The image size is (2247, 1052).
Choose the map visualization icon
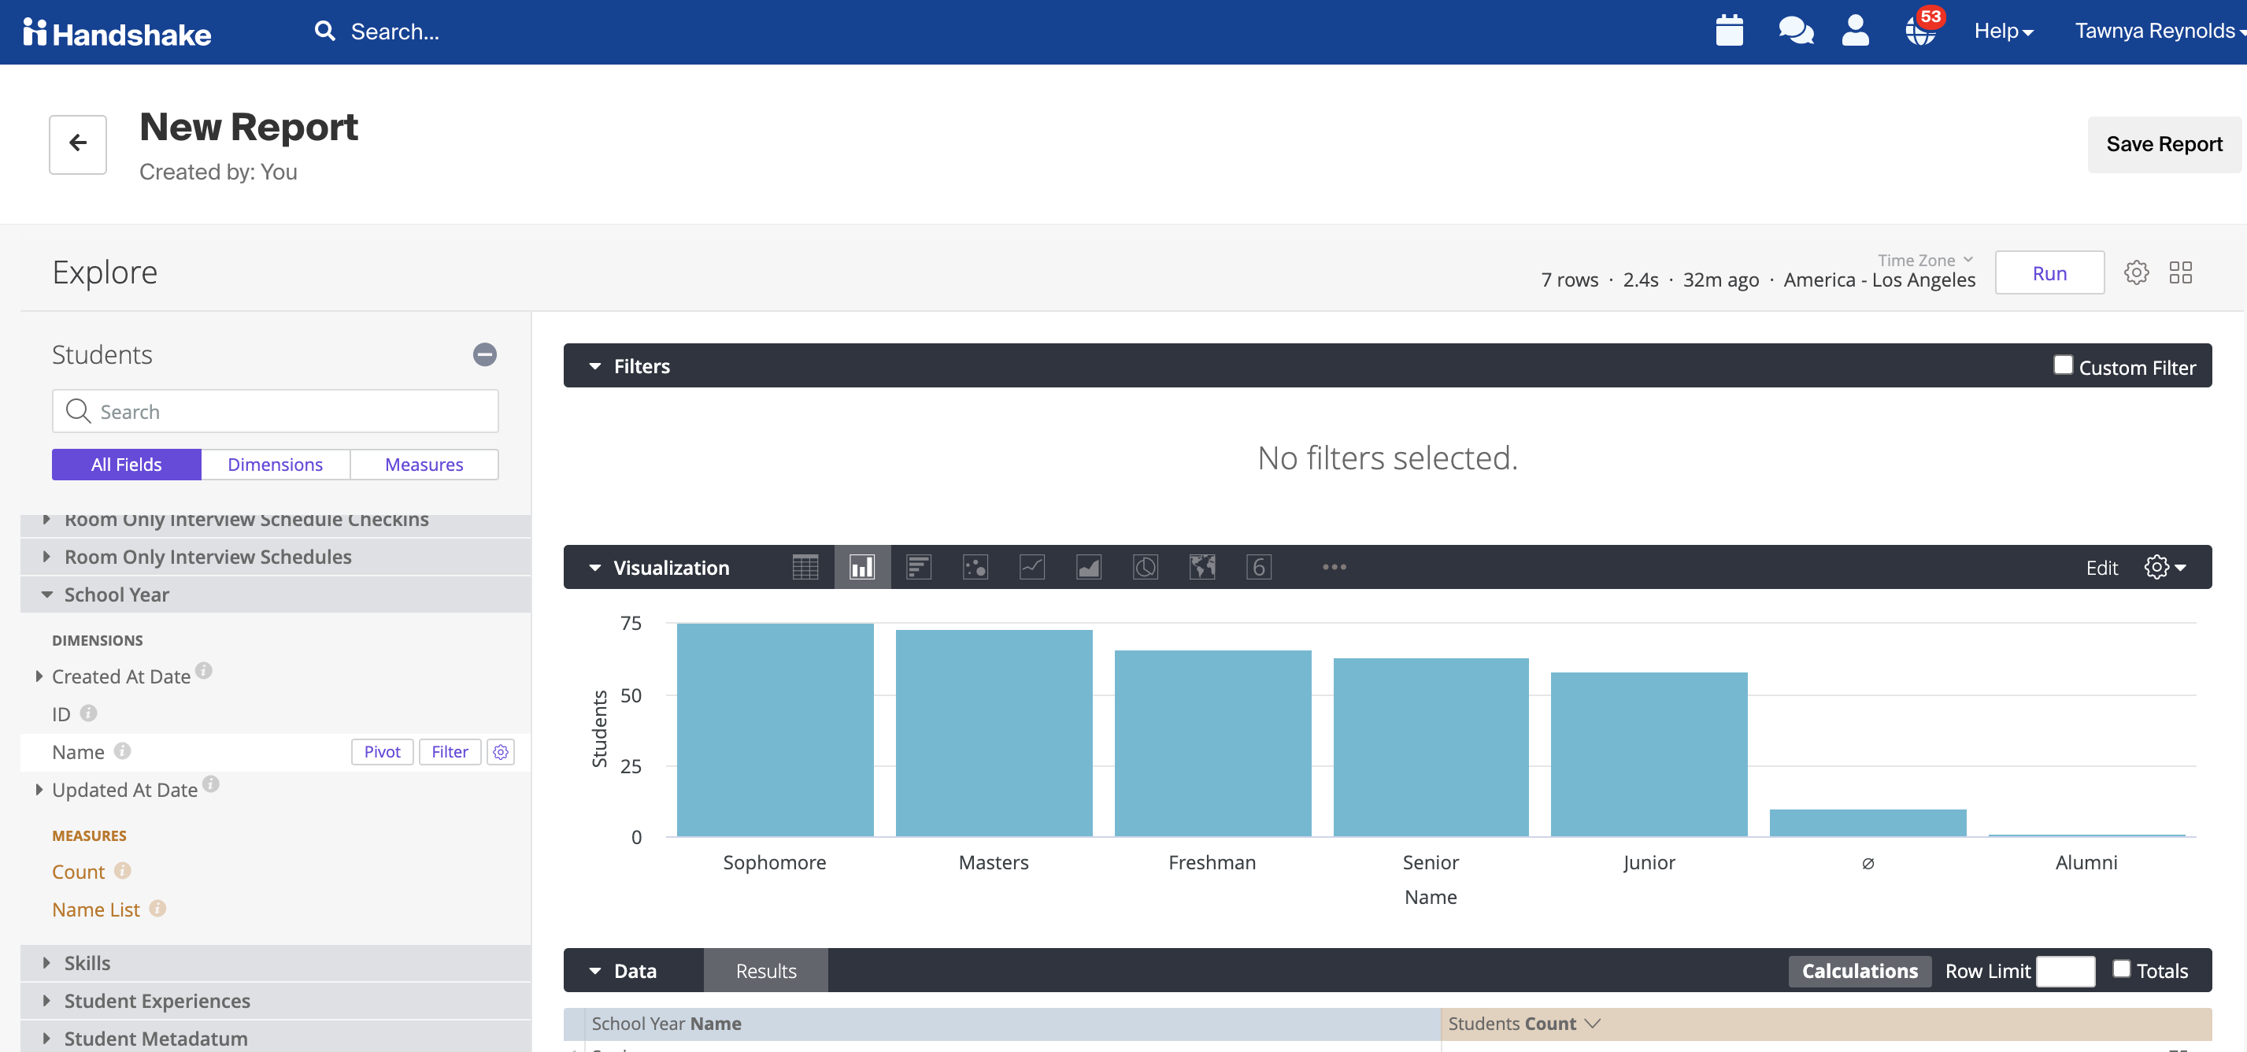[x=1202, y=568]
